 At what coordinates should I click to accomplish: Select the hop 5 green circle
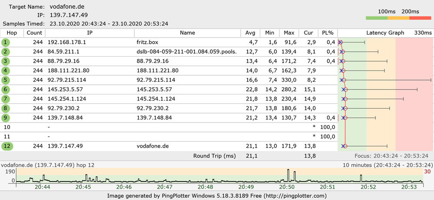5,80
